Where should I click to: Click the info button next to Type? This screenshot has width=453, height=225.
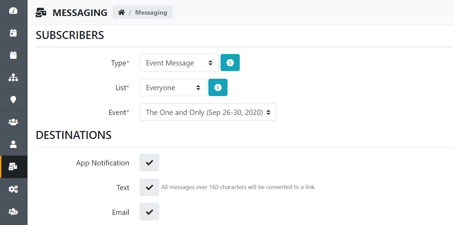230,63
